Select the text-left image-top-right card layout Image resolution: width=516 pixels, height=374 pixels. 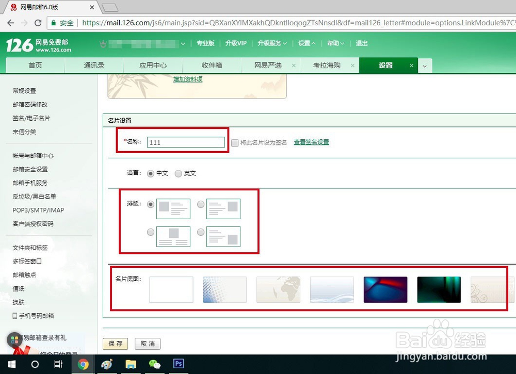point(200,204)
